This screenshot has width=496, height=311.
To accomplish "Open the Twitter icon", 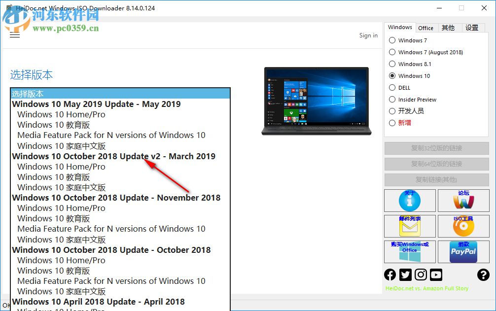I will [405, 275].
